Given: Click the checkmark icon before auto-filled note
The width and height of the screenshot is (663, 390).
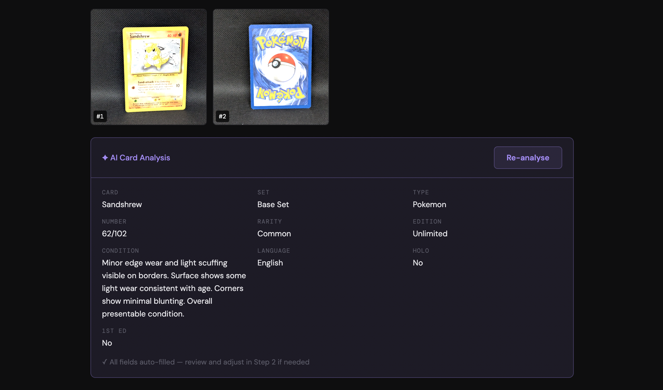Looking at the screenshot, I should (x=104, y=362).
